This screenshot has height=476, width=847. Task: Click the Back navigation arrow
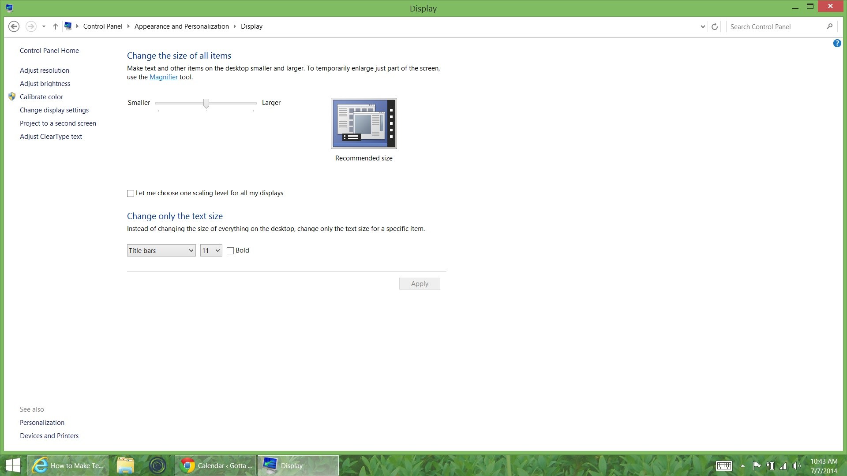(14, 26)
